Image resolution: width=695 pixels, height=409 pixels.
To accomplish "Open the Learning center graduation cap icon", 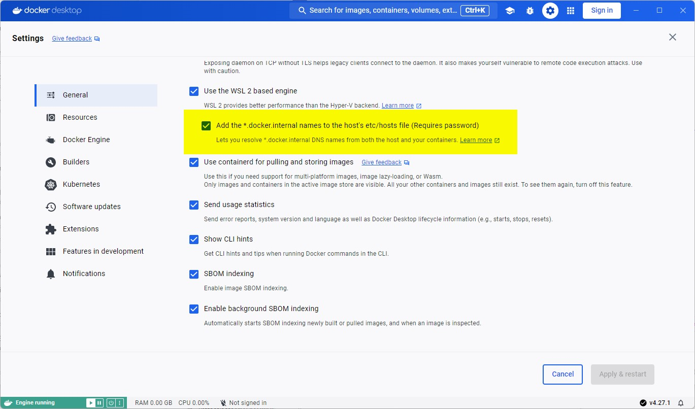I will coord(510,11).
